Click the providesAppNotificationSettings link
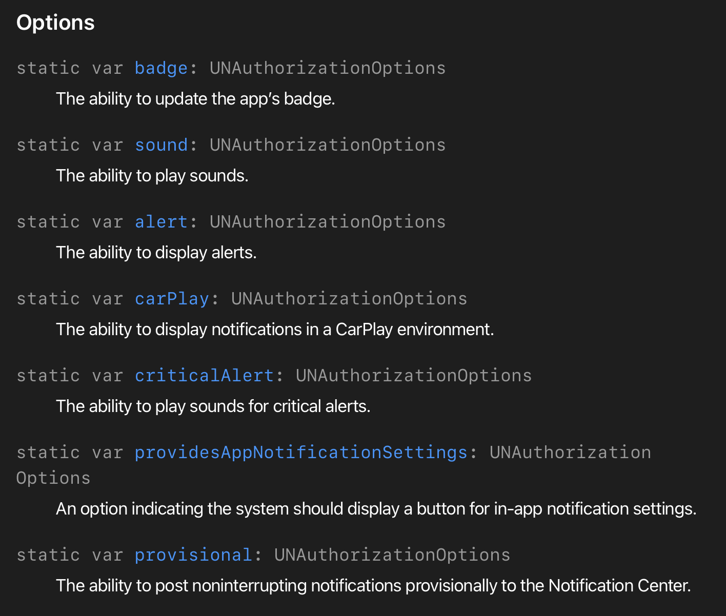The height and width of the screenshot is (616, 726). coord(301,453)
